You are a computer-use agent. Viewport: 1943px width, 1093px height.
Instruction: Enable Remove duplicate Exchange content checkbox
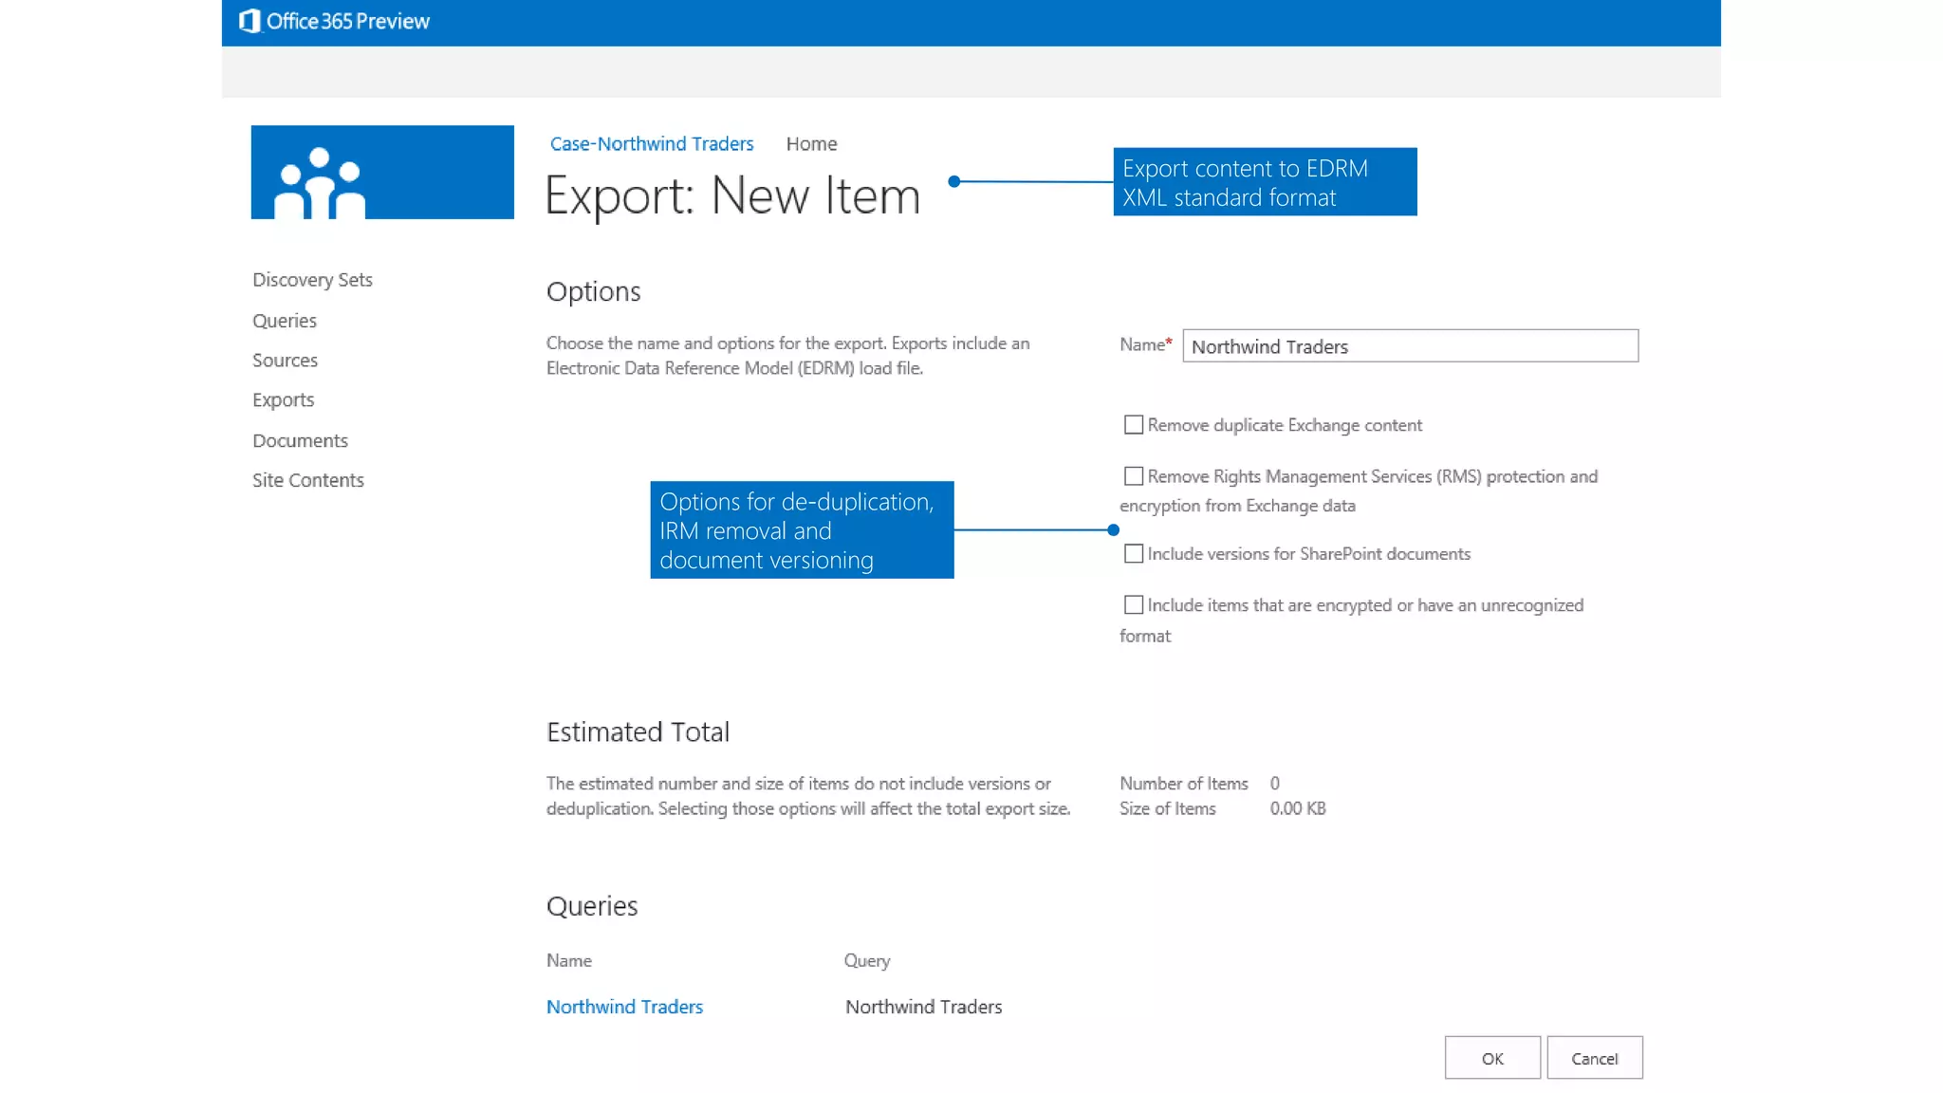pyautogui.click(x=1133, y=425)
